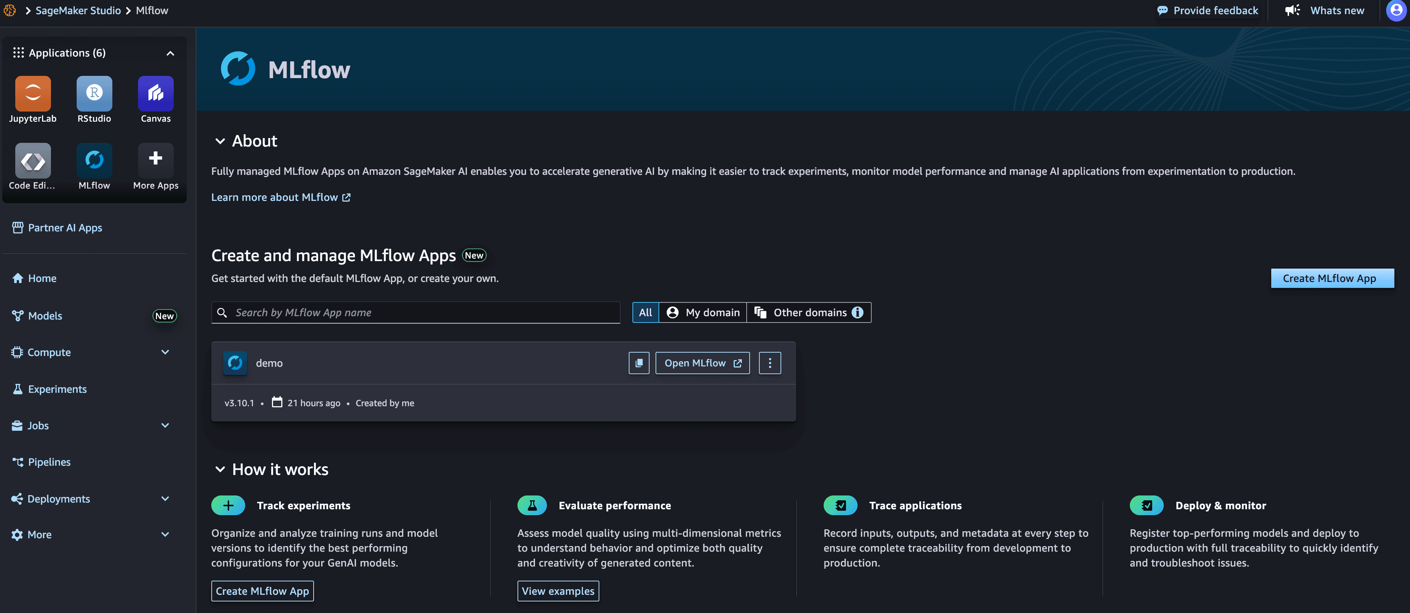This screenshot has height=613, width=1410.
Task: Click the v3.10.1 version label
Action: click(x=239, y=403)
